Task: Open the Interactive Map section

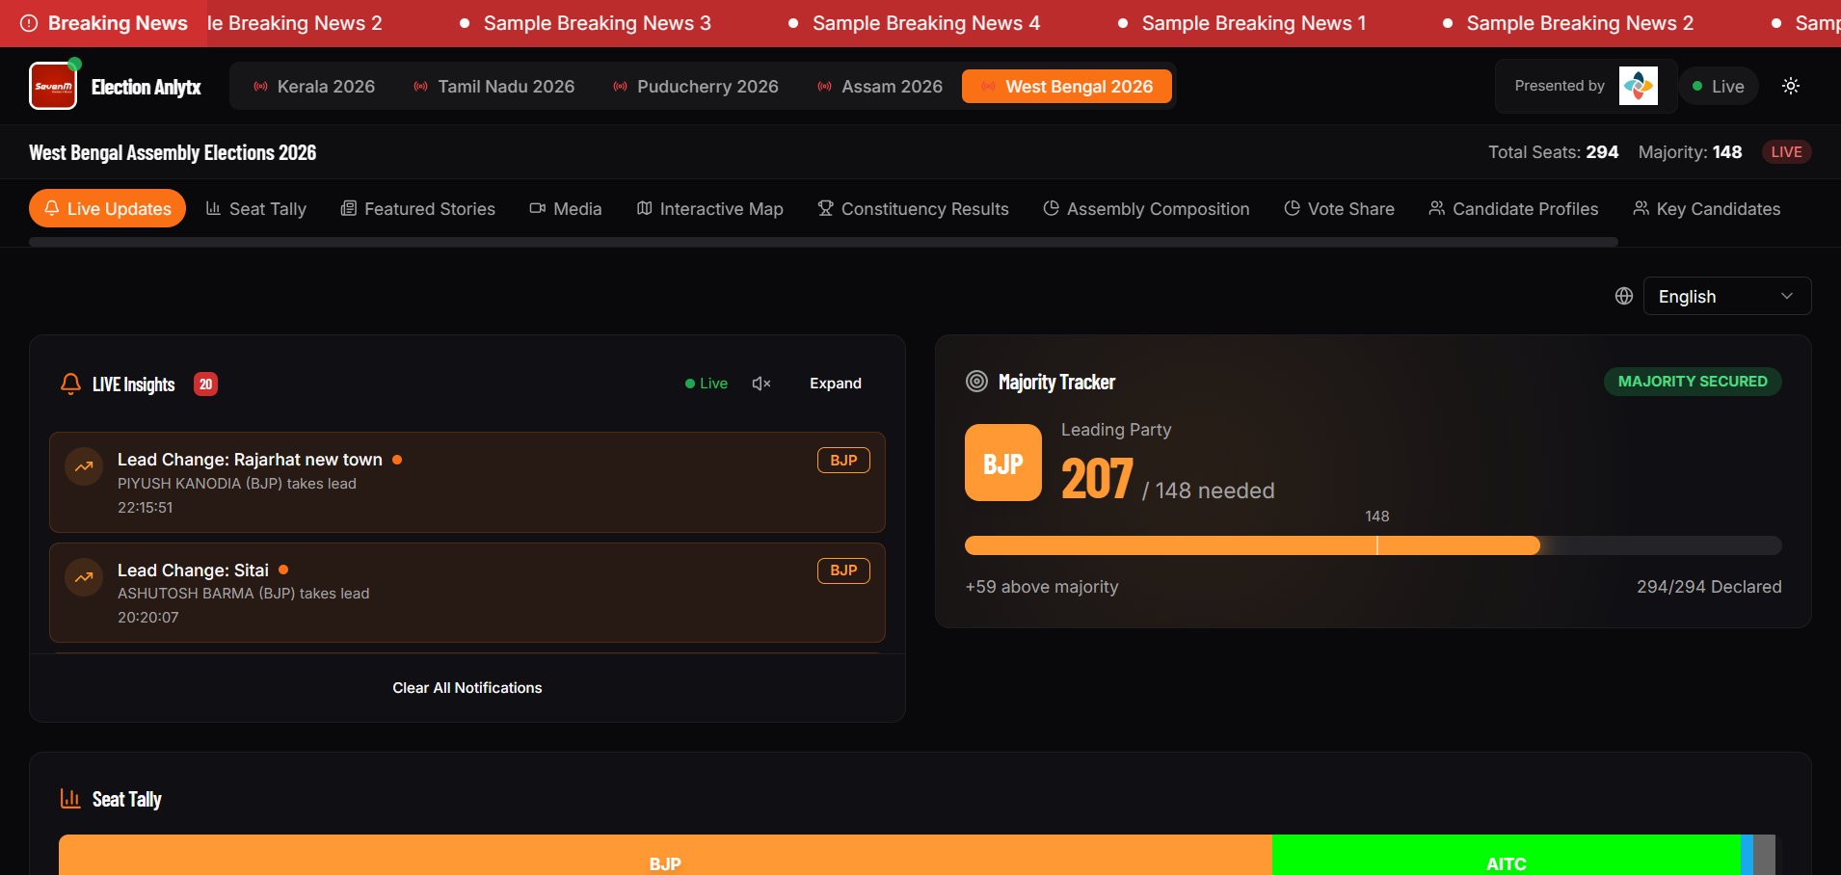Action: 710,208
